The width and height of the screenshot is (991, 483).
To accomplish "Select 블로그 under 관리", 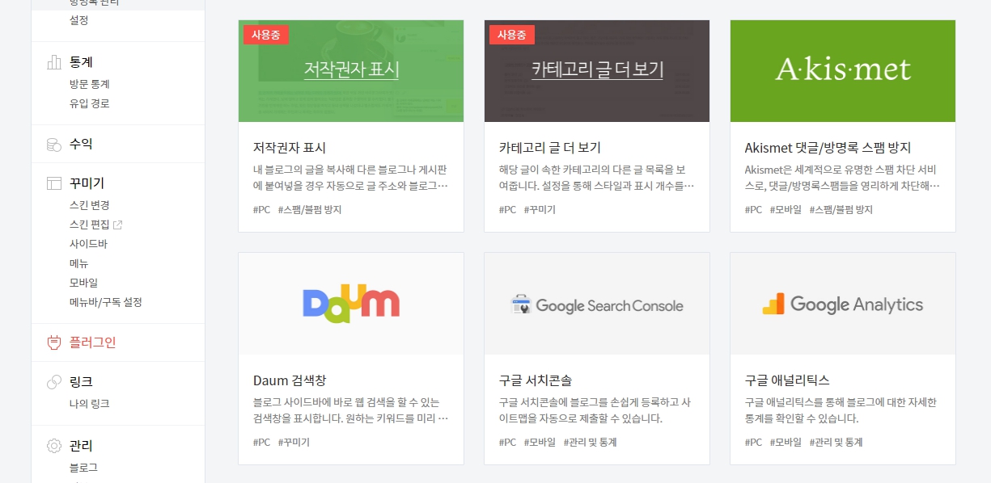I will click(x=84, y=468).
